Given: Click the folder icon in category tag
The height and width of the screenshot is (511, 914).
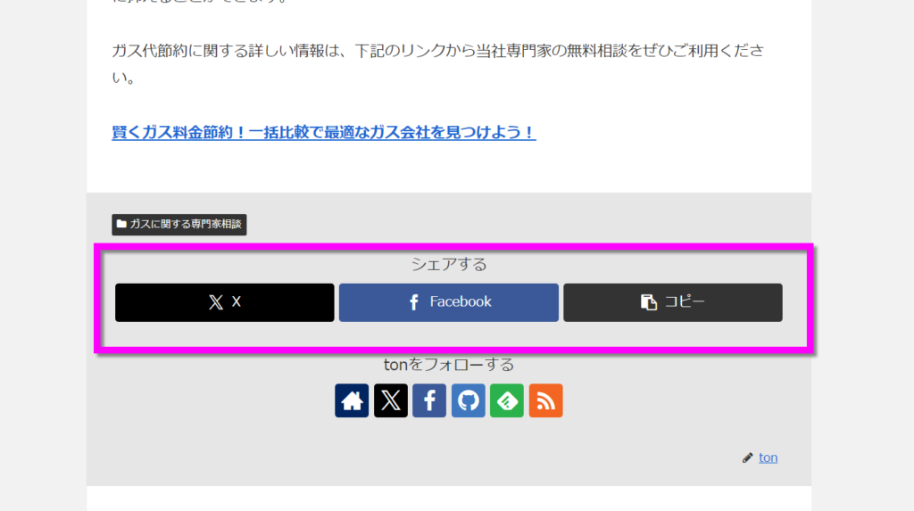Looking at the screenshot, I should (x=121, y=224).
